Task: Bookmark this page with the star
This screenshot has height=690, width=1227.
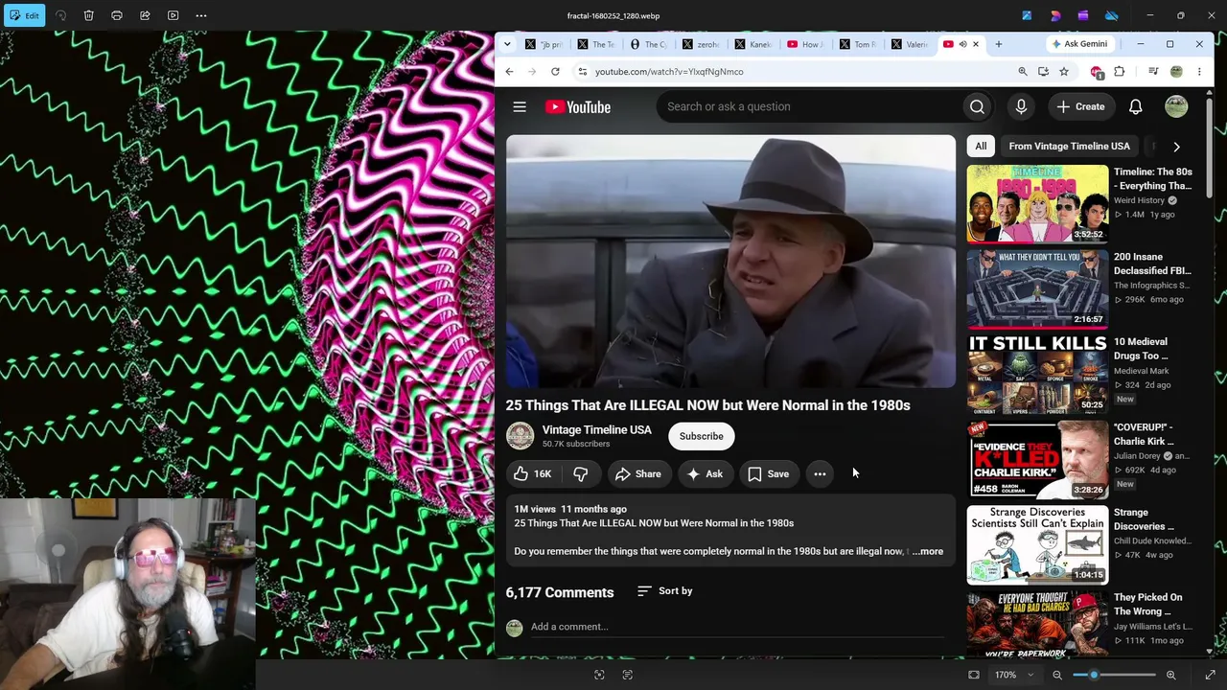Action: [1064, 72]
